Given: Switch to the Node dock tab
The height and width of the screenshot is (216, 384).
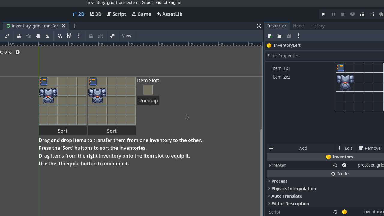Looking at the screenshot, I should tap(298, 26).
